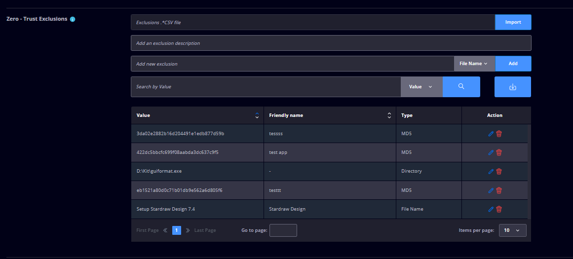Image resolution: width=573 pixels, height=259 pixels.
Task: Download the exclusions list with export icon
Action: (x=513, y=86)
